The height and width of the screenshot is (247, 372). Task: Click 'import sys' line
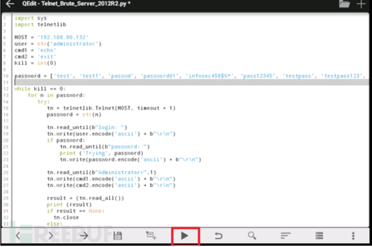pyautogui.click(x=31, y=18)
